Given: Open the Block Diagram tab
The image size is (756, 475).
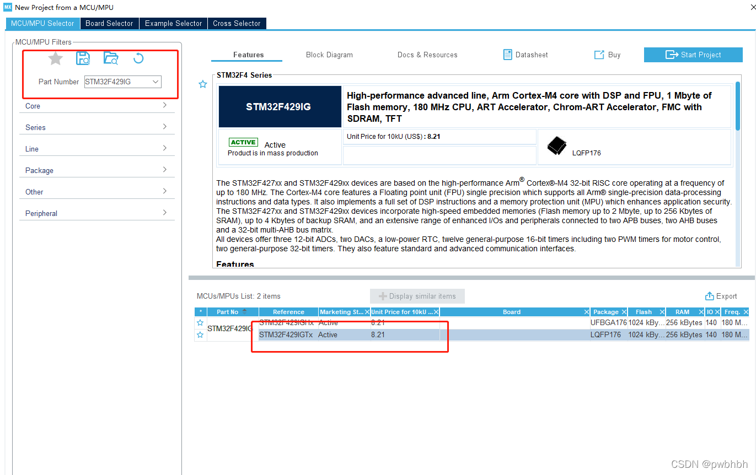Looking at the screenshot, I should point(329,55).
